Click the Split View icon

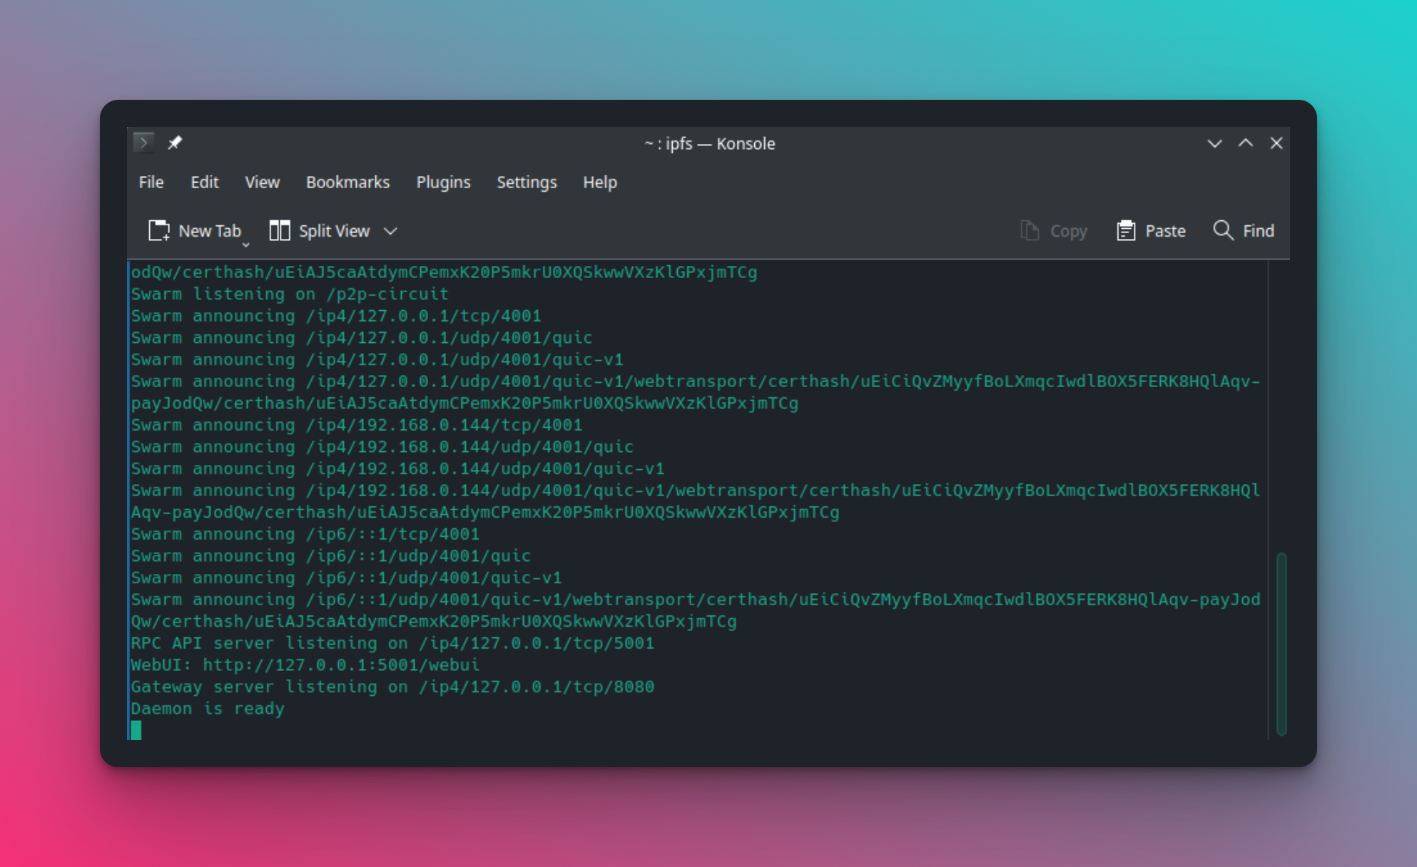(x=279, y=230)
